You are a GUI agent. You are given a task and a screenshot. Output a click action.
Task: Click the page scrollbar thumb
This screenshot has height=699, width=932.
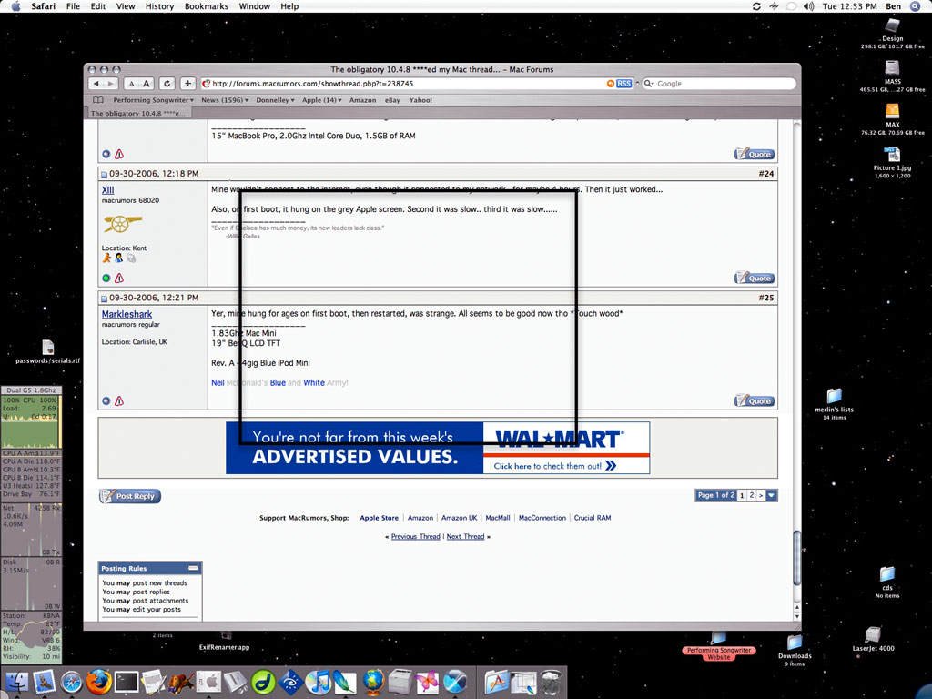(x=797, y=558)
